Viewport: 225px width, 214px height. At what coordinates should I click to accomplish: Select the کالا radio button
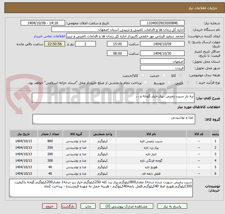pos(181,75)
